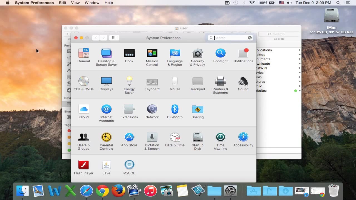
Task: Open Internet Accounts preferences
Action: tap(106, 113)
